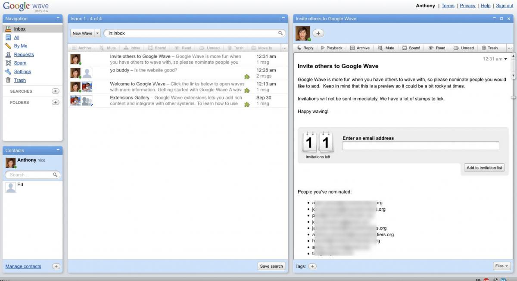Focus the contacts search field
517x281 pixels.
33,175
